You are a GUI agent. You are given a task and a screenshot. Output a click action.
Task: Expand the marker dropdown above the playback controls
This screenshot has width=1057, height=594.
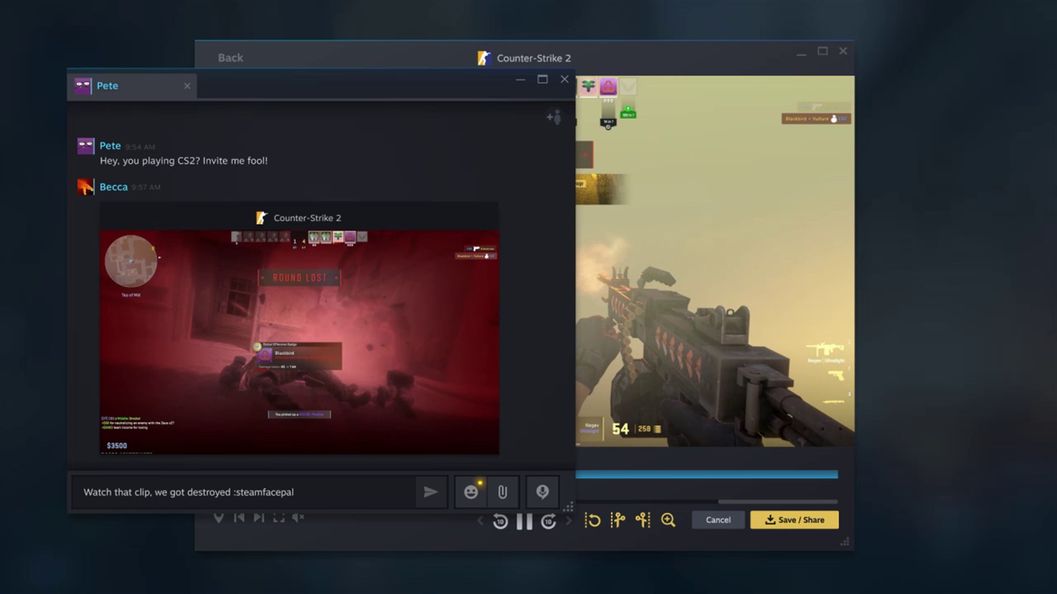[x=219, y=517]
